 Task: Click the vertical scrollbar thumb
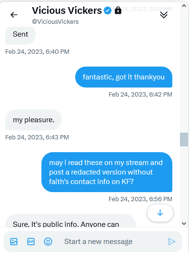pos(184,139)
